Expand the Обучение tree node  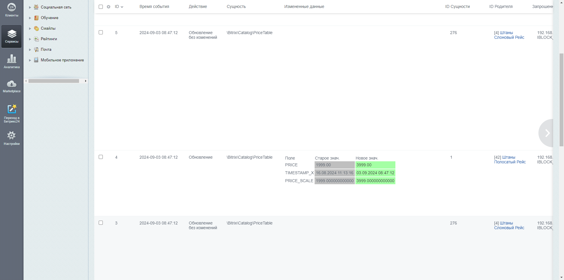30,18
